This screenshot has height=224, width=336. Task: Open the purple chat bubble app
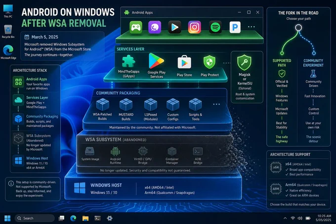tap(155, 27)
